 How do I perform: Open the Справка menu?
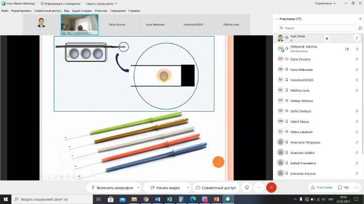pos(134,11)
